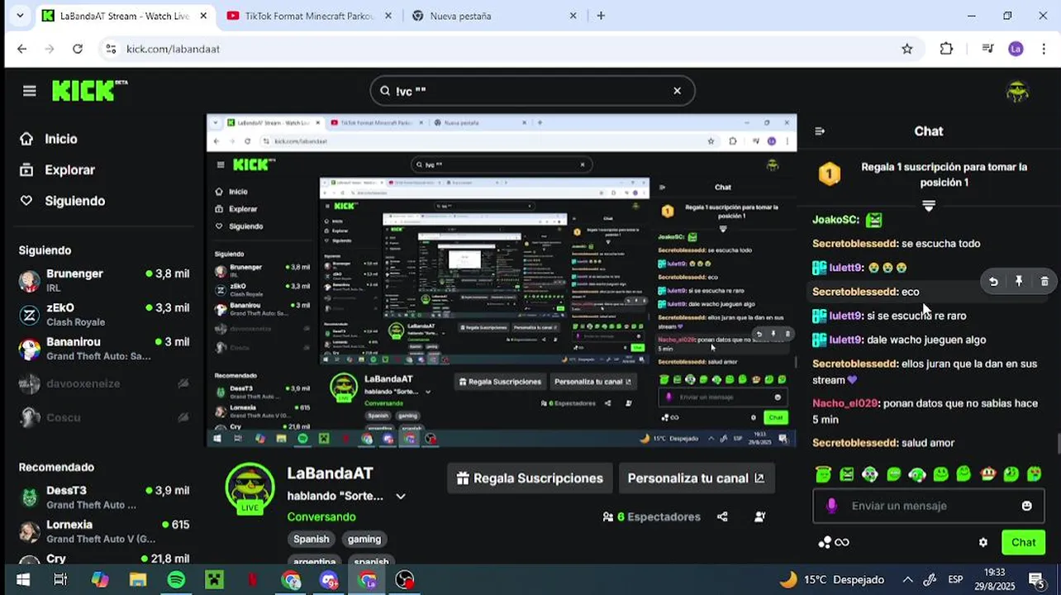Select the angel halo green emote
1061x595 pixels.
823,474
